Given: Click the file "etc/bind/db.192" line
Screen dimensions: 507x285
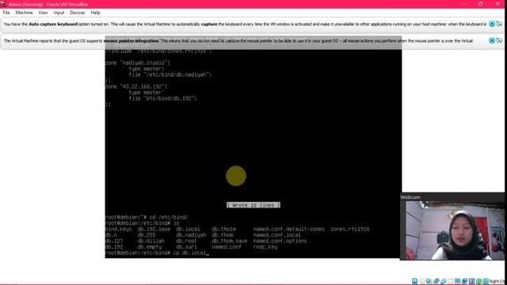Looking at the screenshot, I should [162, 98].
